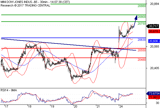The width and height of the screenshot is (160, 108).
Task: Click the green 20880 resistance label
Action: [x=142, y=6]
